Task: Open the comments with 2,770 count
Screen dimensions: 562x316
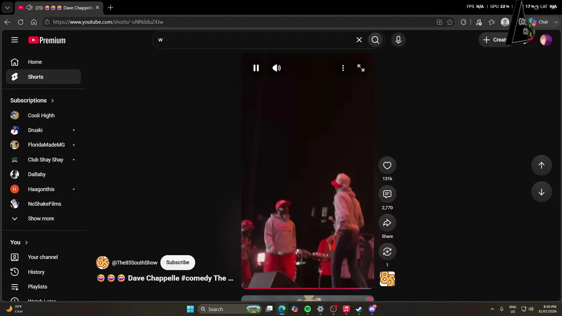Action: click(x=387, y=194)
